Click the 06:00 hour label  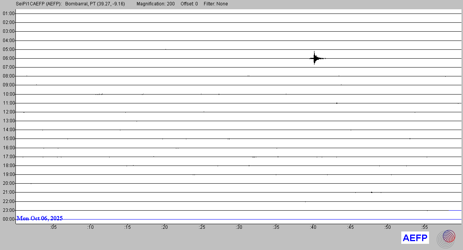click(8, 58)
